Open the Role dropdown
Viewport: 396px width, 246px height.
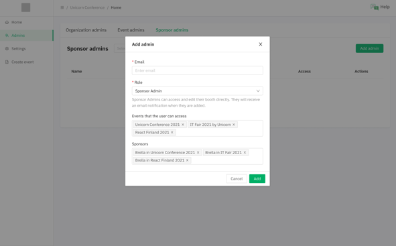(x=197, y=91)
